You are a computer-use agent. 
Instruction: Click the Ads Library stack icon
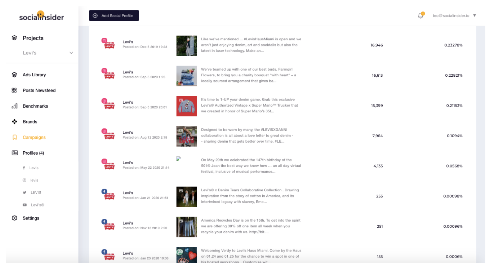[x=14, y=75]
